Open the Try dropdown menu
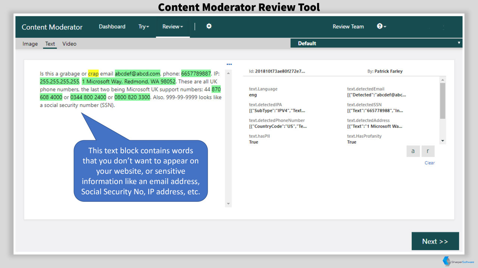Screen dimensions: 478x268 (x=144, y=27)
